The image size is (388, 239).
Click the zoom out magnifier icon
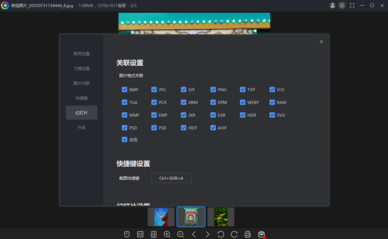click(x=181, y=234)
